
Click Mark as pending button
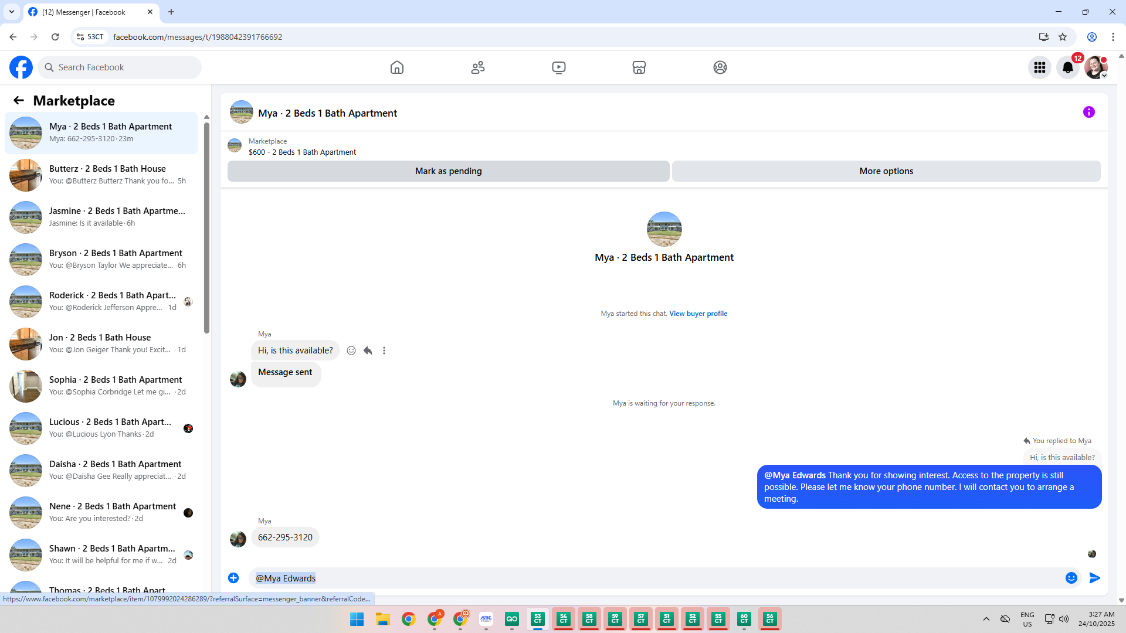coord(449,171)
